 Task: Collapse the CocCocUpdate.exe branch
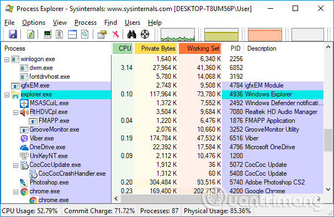(x=15, y=165)
